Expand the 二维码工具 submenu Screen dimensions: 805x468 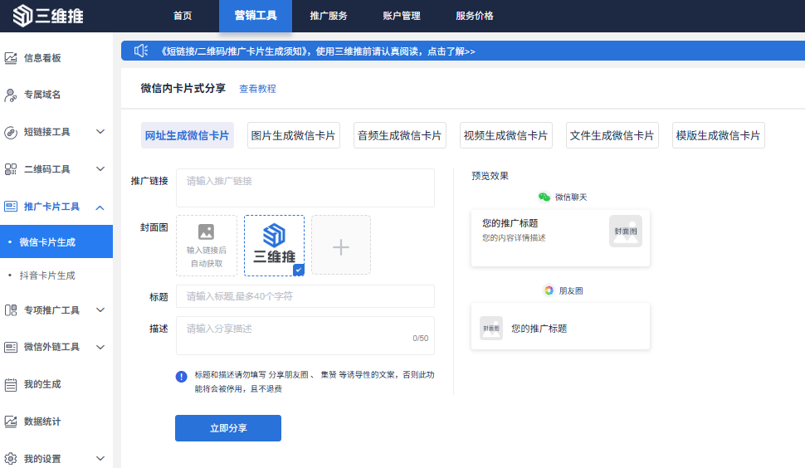100,168
